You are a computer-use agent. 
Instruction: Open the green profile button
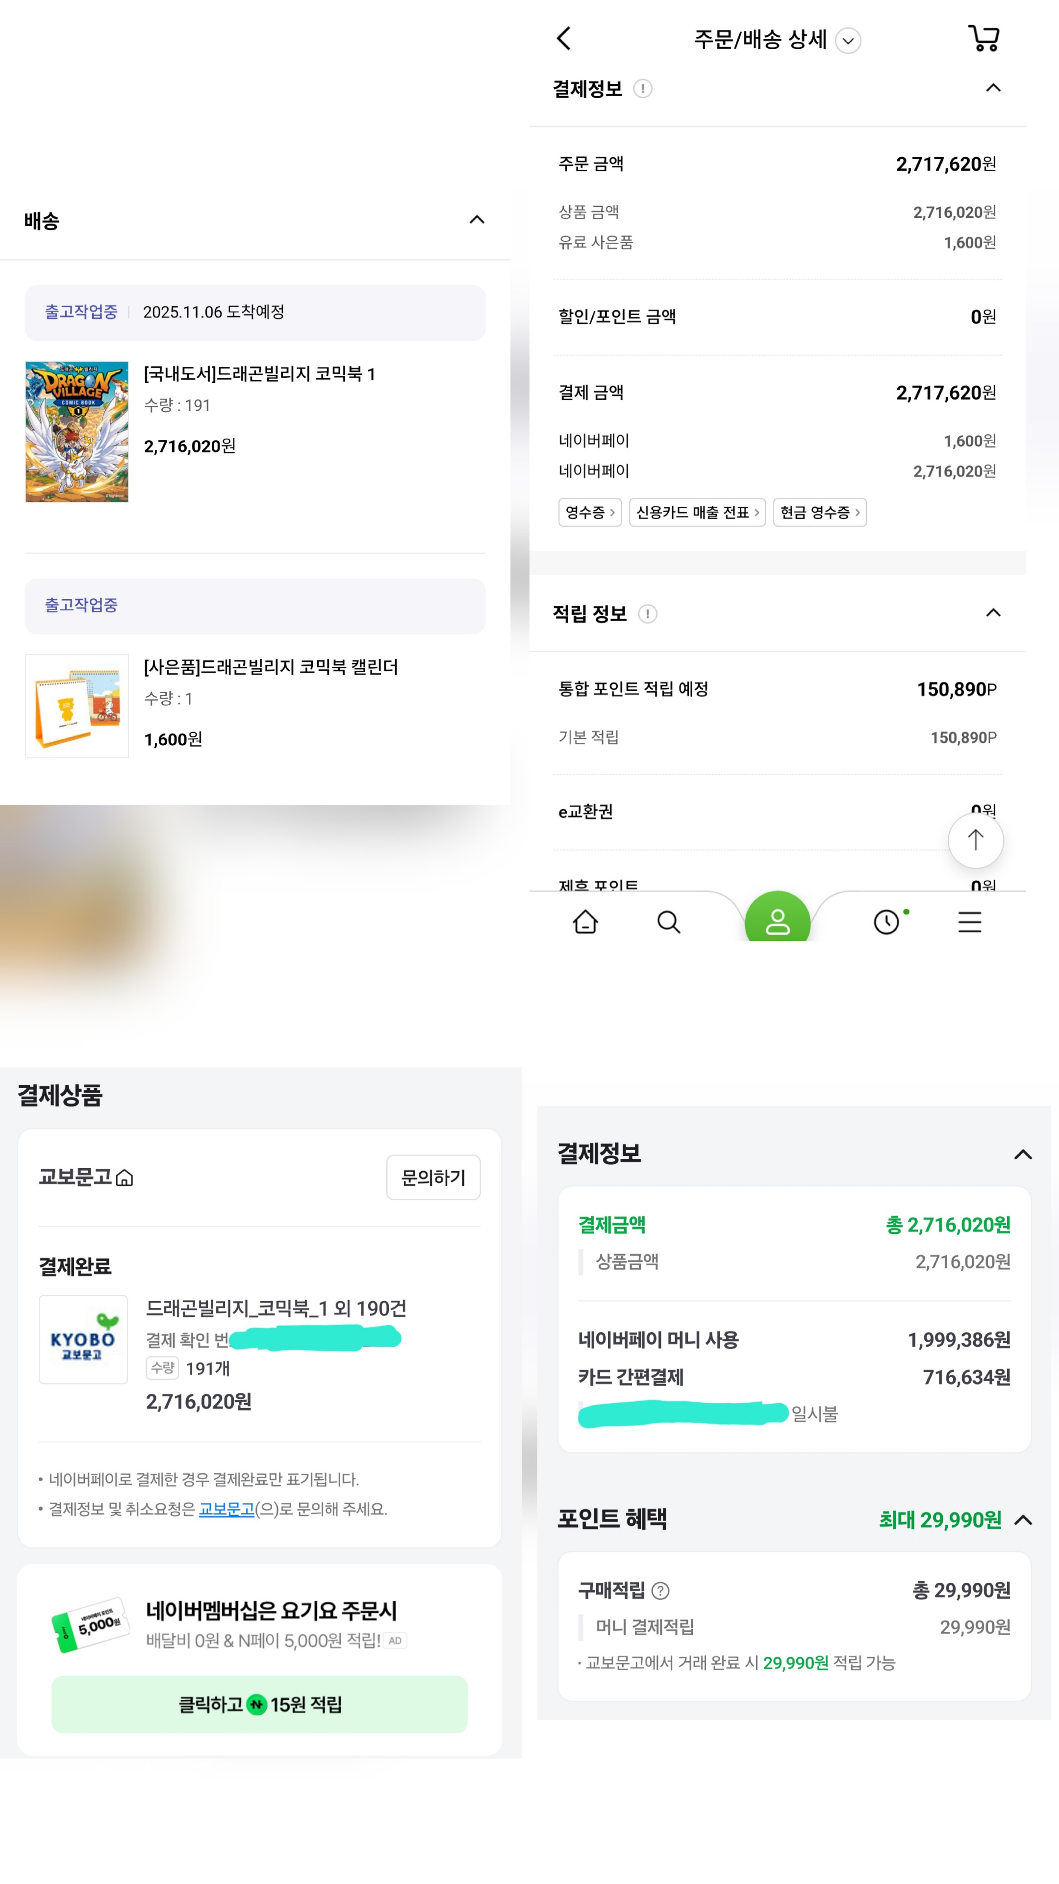pyautogui.click(x=777, y=920)
